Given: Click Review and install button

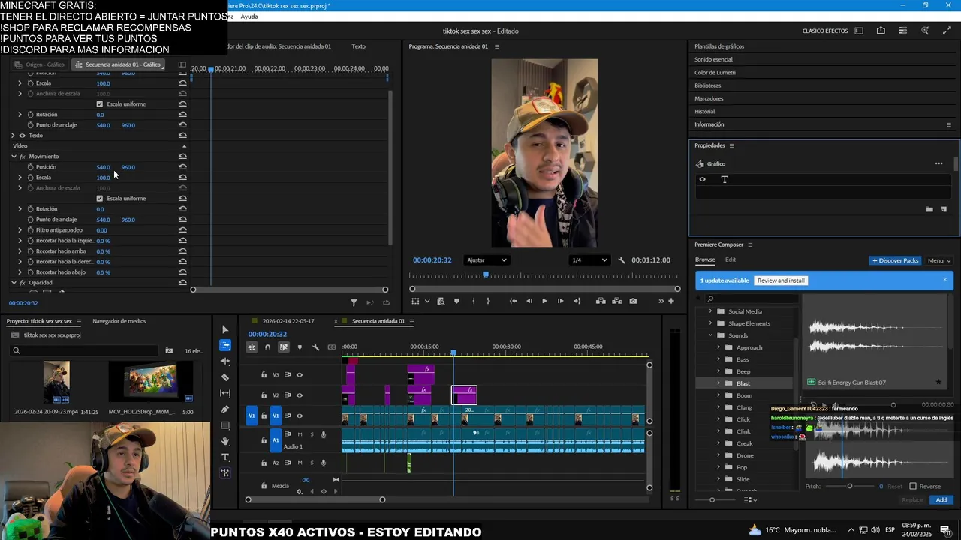Looking at the screenshot, I should tap(781, 280).
